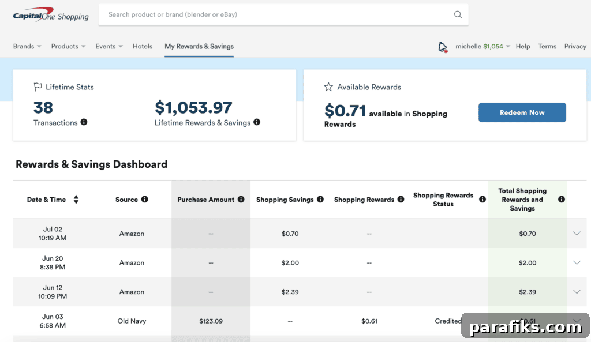Click info icon next to Transactions
591x342 pixels.
click(x=84, y=122)
